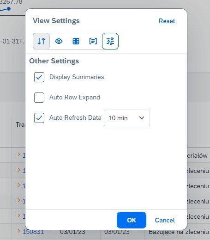210x240 pixels.
Task: Disable Auto Refresh Data checkbox
Action: pyautogui.click(x=39, y=118)
